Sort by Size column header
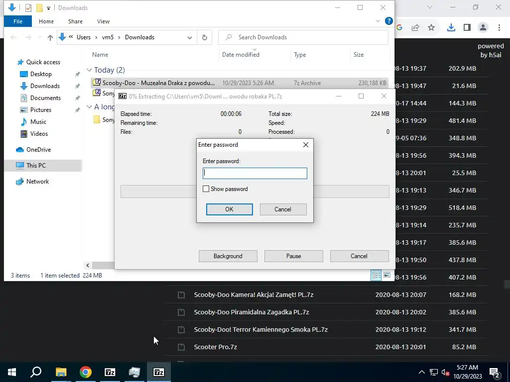The width and height of the screenshot is (510, 382). [359, 55]
